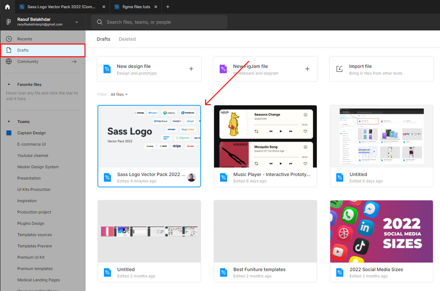The width and height of the screenshot is (440, 291).
Task: Click the arrow next to Community
Action: [74, 62]
